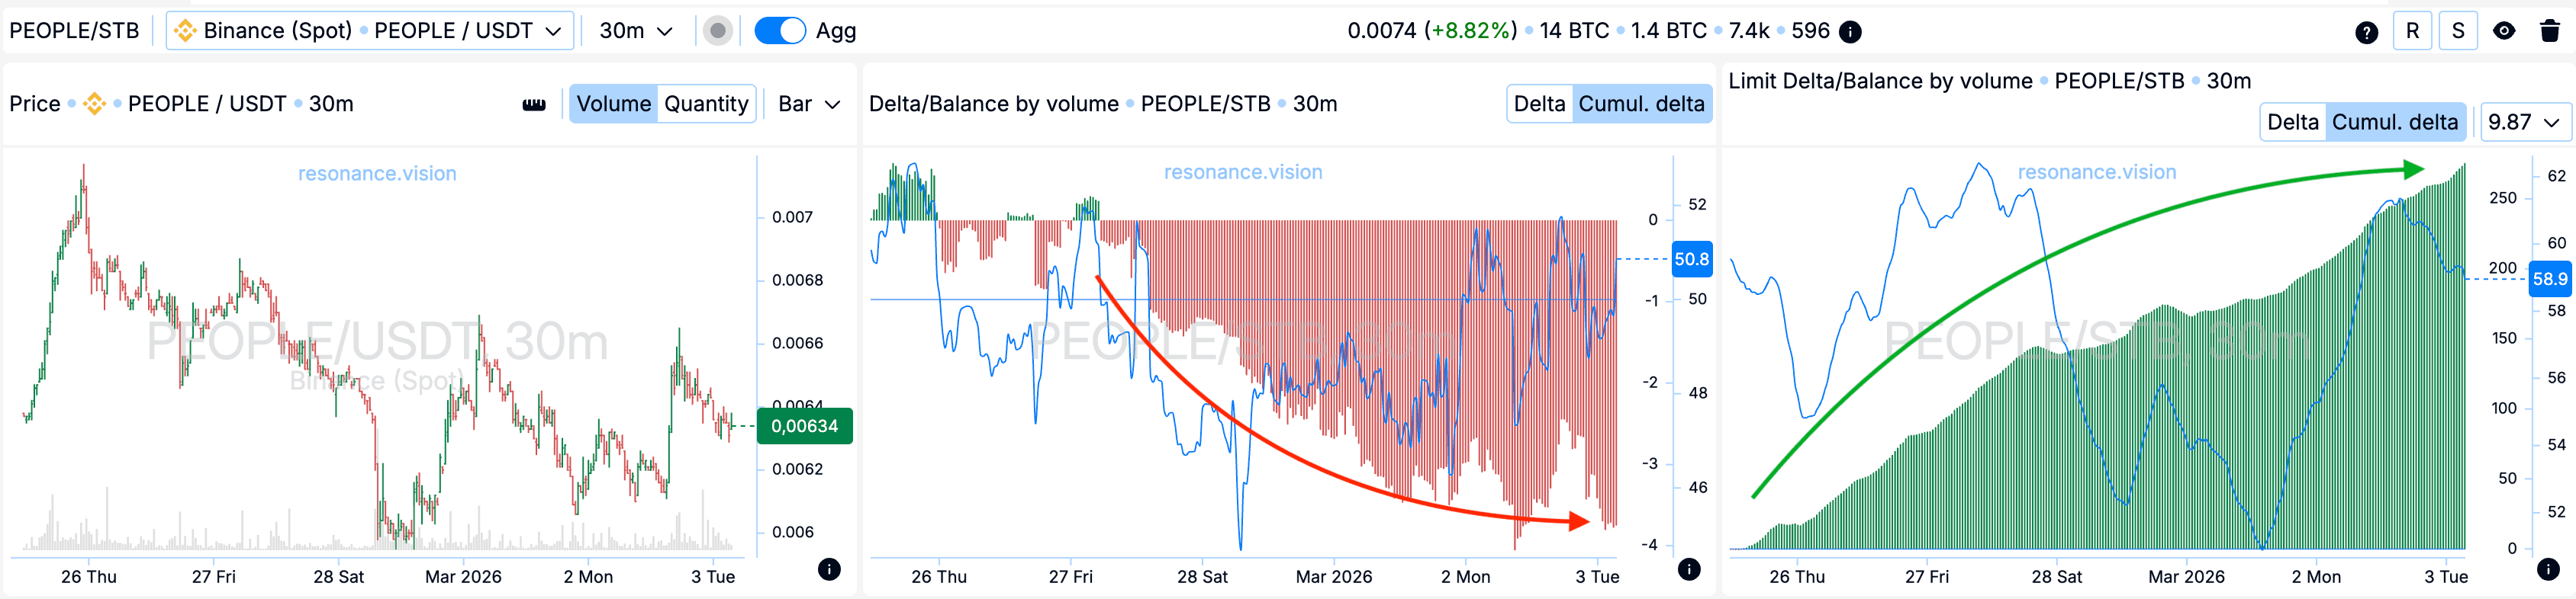This screenshot has height=599, width=2576.
Task: Click the help question mark icon
Action: click(x=2366, y=32)
